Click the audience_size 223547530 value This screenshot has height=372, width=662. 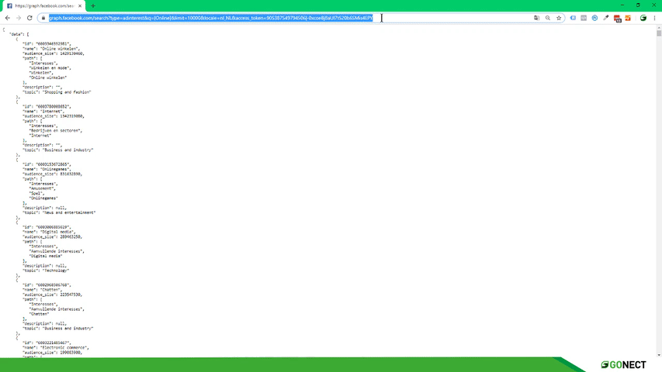pos(71,294)
